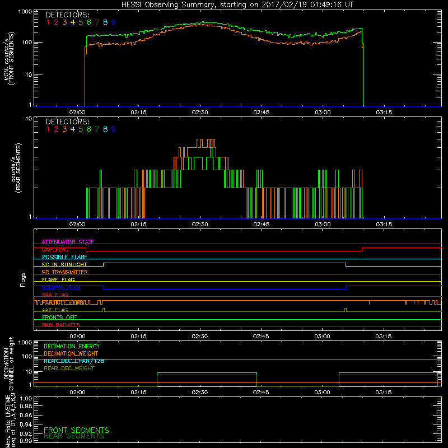Click 02:00 tick label under rear segments plot

77,225
